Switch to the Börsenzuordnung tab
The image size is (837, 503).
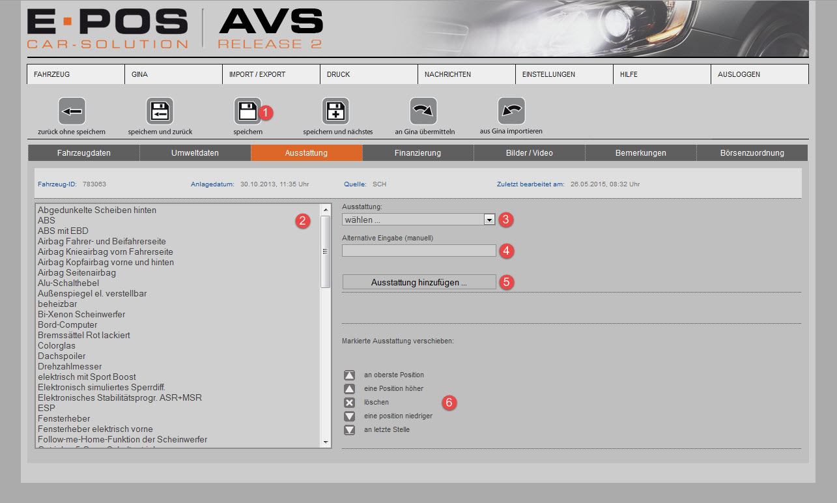752,153
